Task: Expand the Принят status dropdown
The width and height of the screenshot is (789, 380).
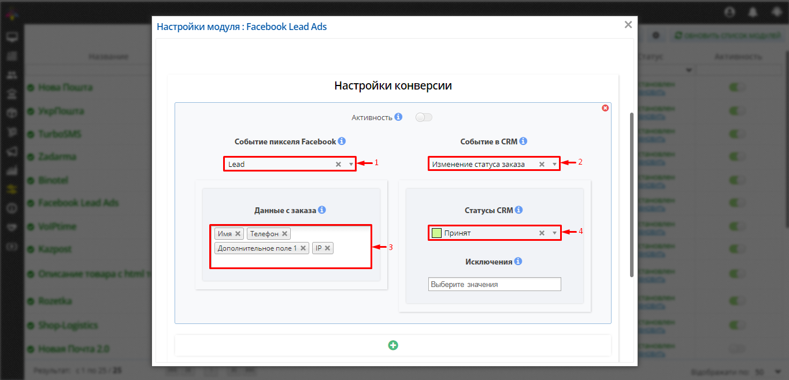Action: tap(554, 233)
